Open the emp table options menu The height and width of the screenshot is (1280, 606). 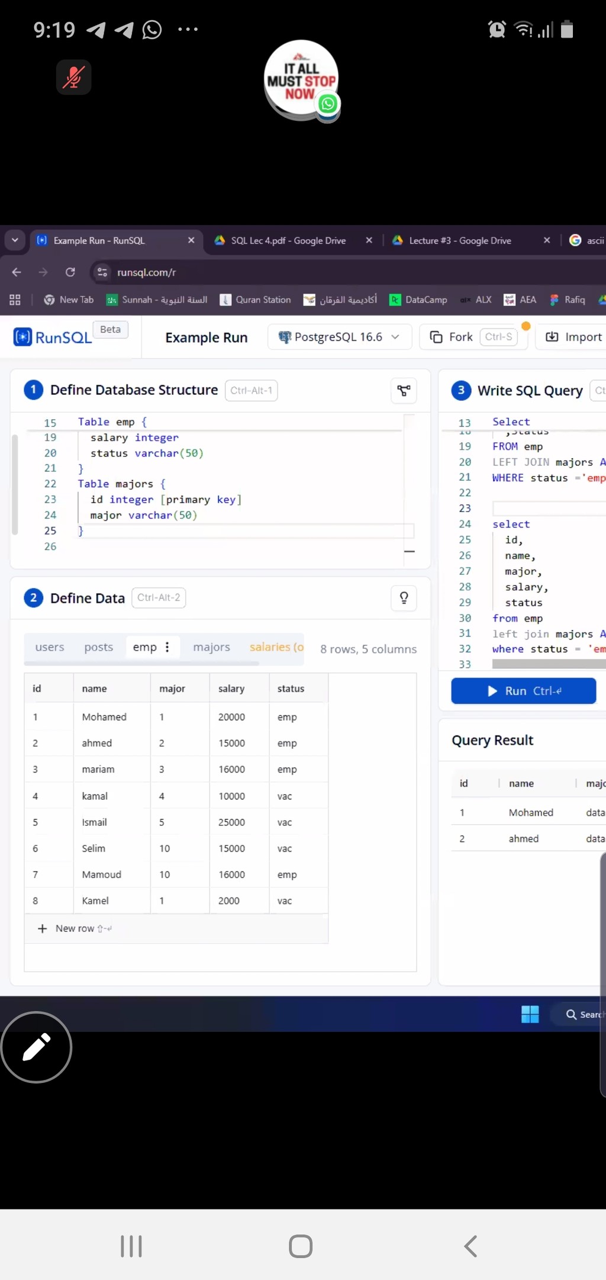pyautogui.click(x=167, y=647)
